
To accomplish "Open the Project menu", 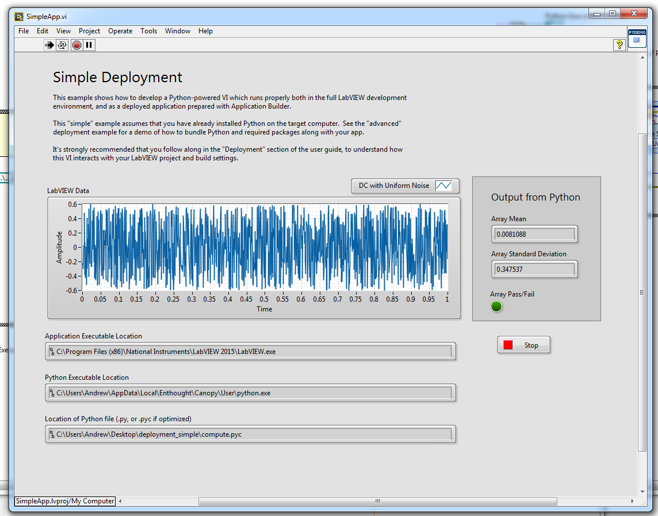I will click(89, 31).
